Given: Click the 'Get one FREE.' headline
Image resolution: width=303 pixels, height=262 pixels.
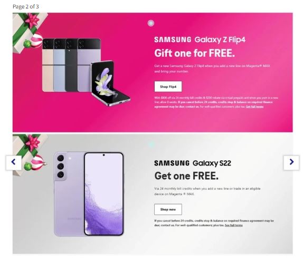Looking at the screenshot, I should pyautogui.click(x=186, y=176).
